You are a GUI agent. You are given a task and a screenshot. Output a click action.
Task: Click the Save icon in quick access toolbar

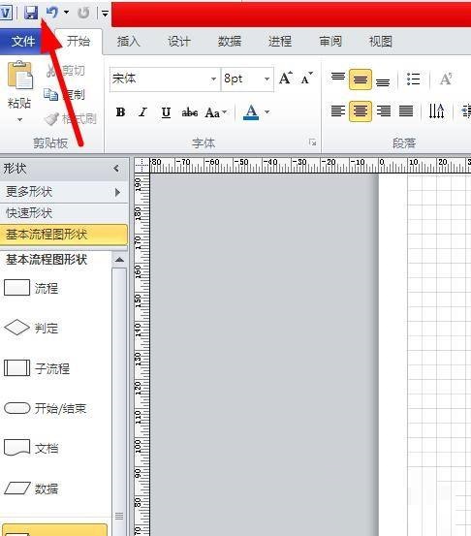[x=31, y=13]
